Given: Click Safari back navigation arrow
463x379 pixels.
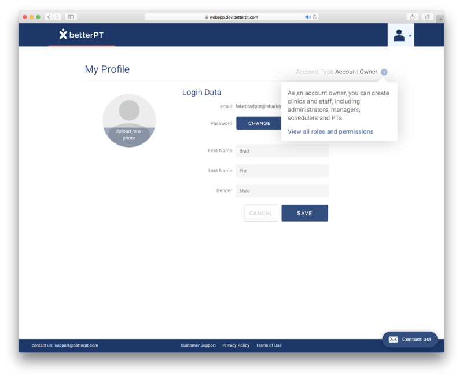Looking at the screenshot, I should coord(49,17).
